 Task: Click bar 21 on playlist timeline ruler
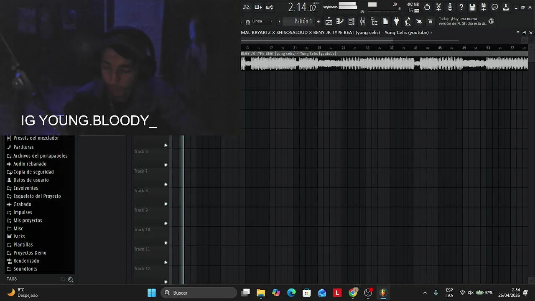295,48
